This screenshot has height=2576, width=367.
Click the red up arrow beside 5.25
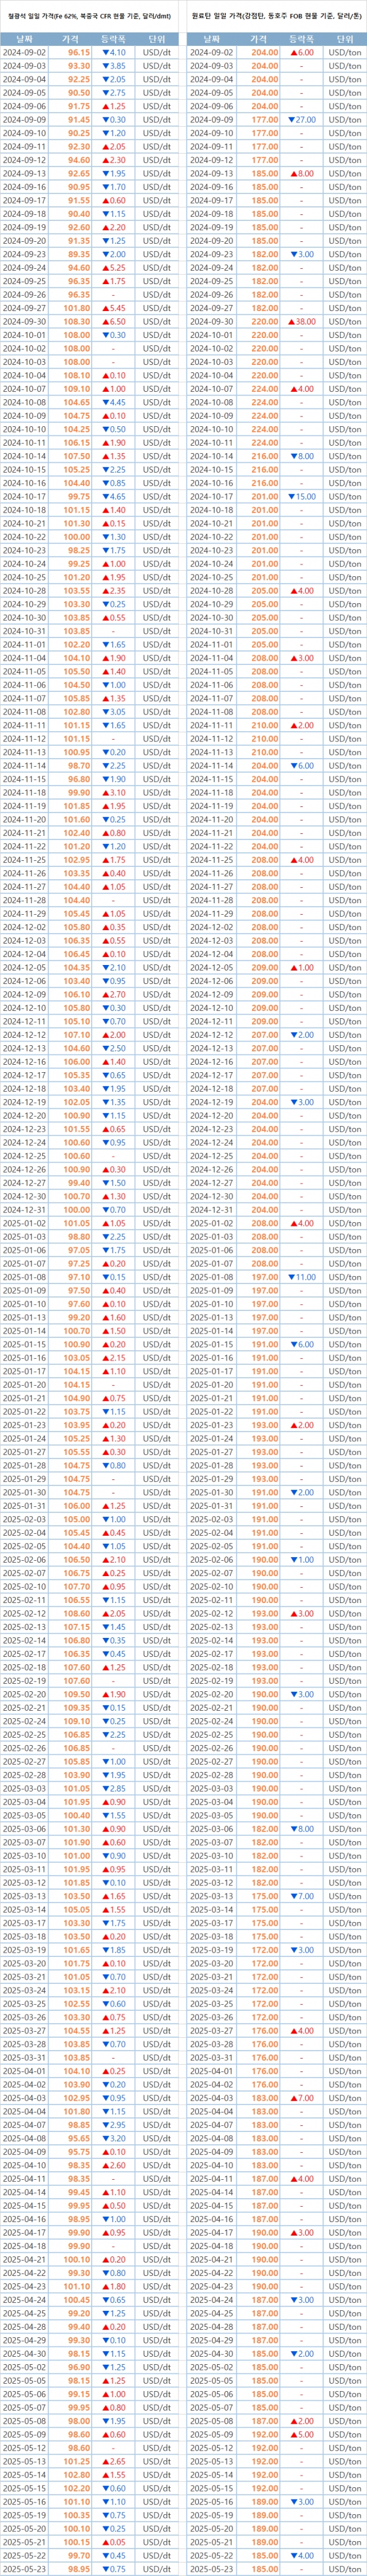tap(105, 268)
